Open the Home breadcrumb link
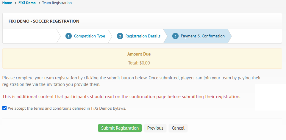286x140 pixels. 7,3
